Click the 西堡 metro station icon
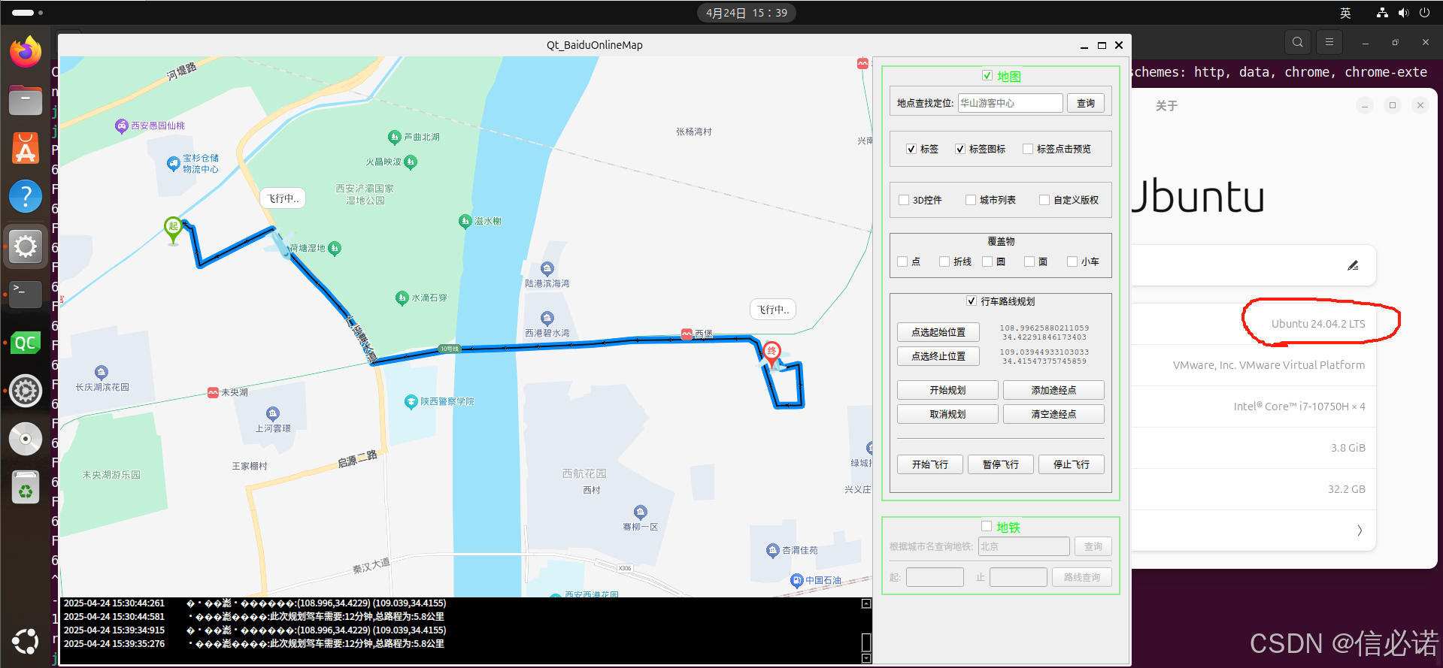The image size is (1443, 668). [687, 334]
